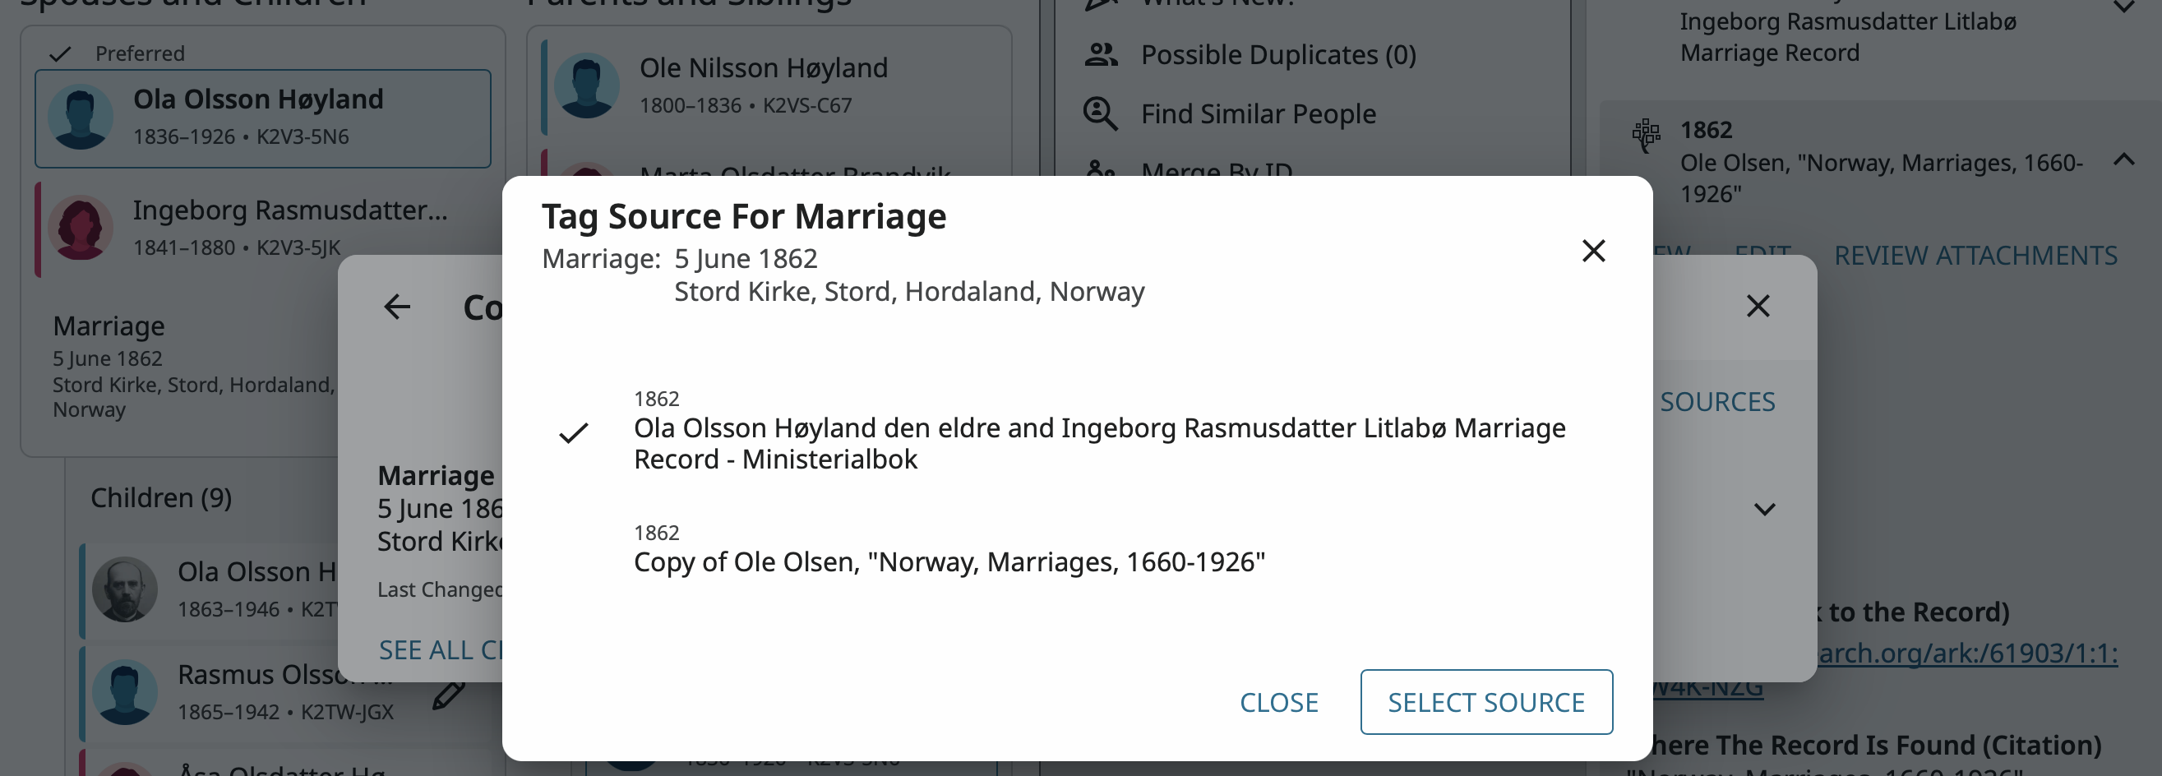Switch to the SOURCES tab

click(1716, 402)
